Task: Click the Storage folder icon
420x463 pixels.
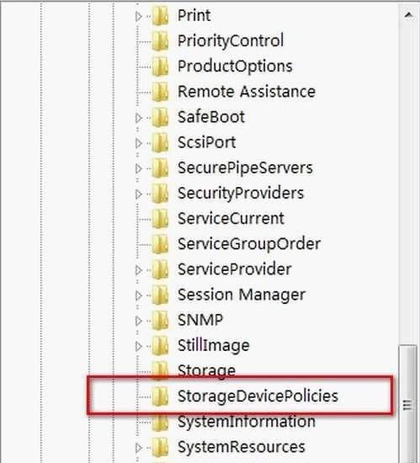Action: click(160, 371)
